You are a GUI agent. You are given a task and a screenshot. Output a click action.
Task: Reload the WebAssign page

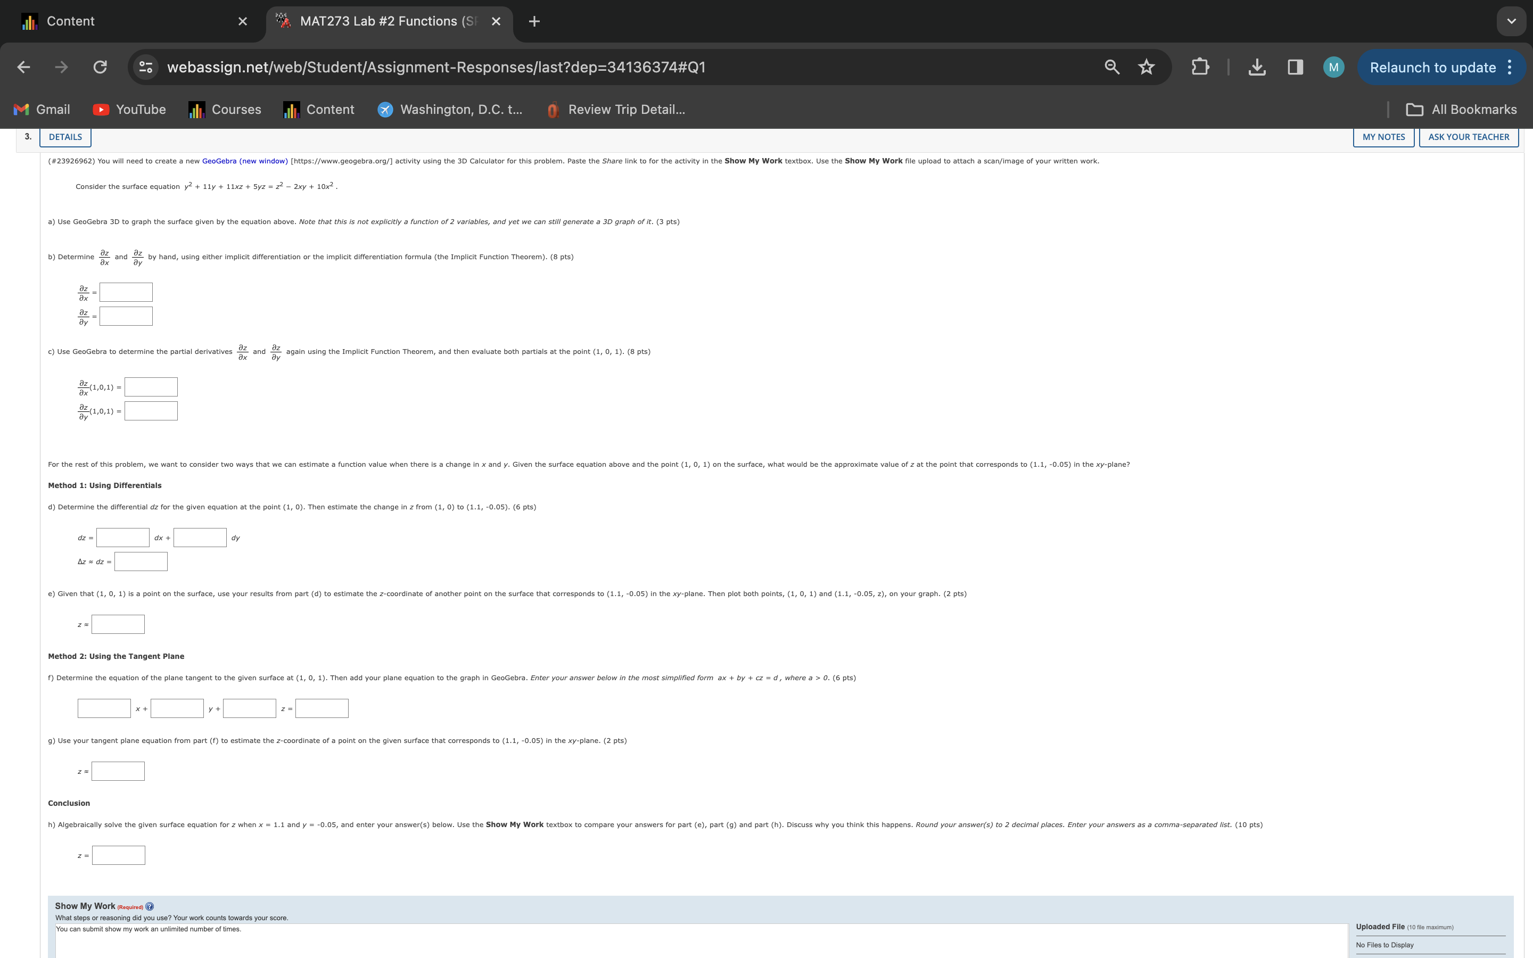point(100,67)
